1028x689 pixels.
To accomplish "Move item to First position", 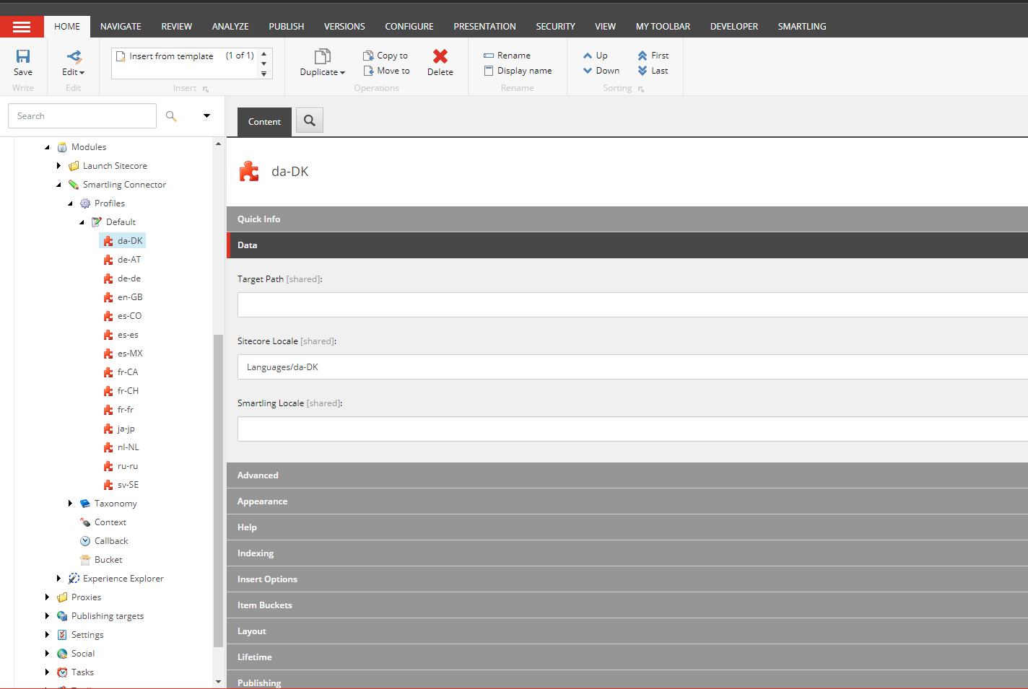I will [653, 56].
